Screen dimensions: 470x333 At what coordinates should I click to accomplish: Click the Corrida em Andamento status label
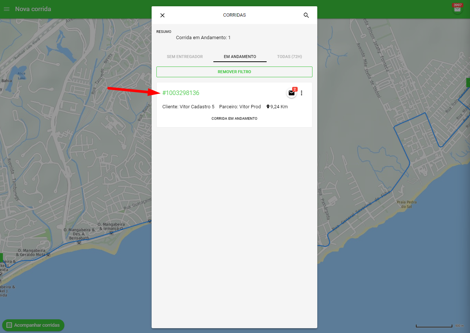(234, 119)
